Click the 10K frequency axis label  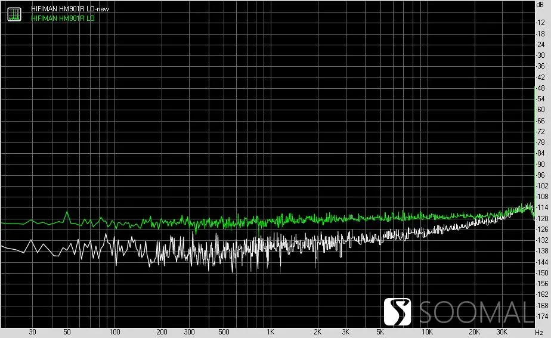pyautogui.click(x=427, y=331)
